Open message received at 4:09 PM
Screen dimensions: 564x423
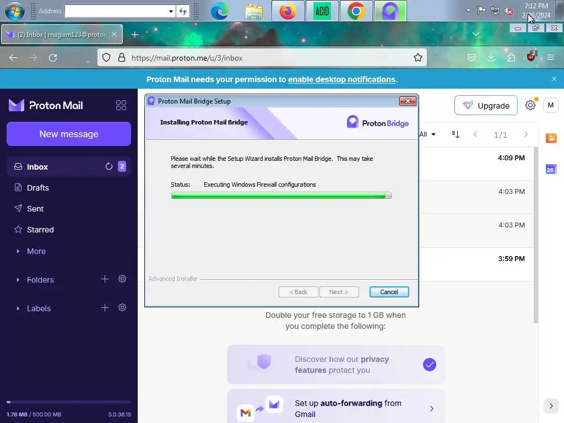click(476, 164)
